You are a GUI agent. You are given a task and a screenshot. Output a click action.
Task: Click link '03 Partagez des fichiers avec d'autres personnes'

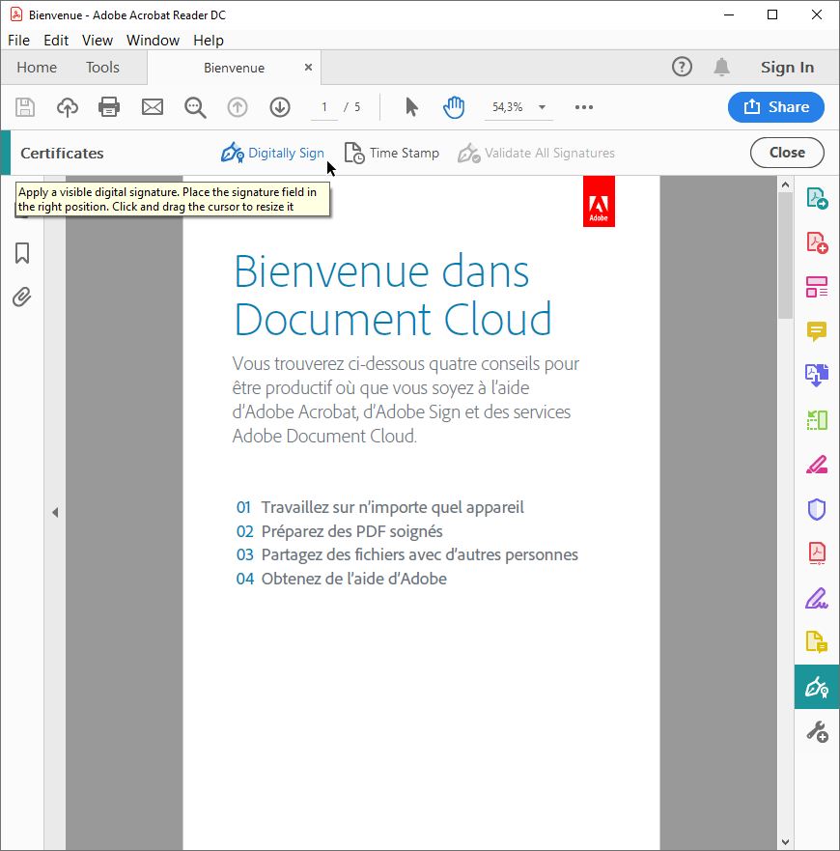coord(407,554)
